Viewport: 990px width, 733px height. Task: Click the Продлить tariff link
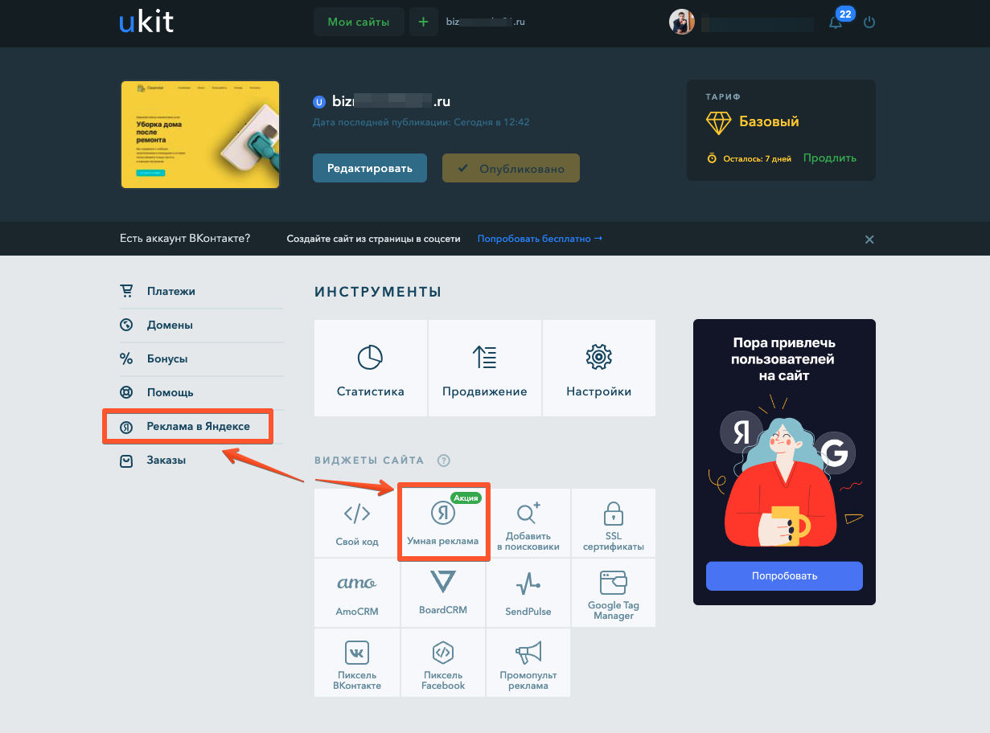click(x=830, y=158)
